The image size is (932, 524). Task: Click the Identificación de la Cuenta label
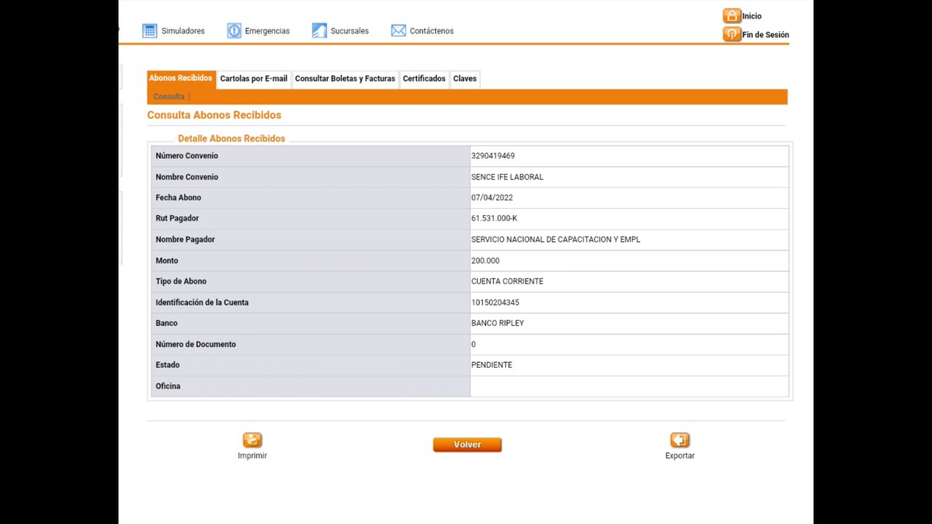tap(202, 303)
